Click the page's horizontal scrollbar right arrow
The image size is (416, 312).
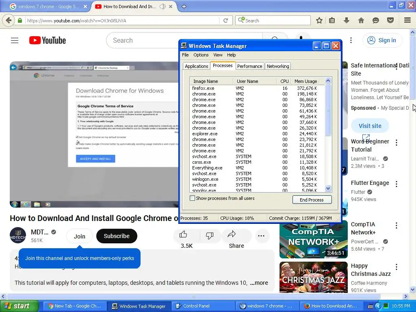pyautogui.click(x=405, y=296)
